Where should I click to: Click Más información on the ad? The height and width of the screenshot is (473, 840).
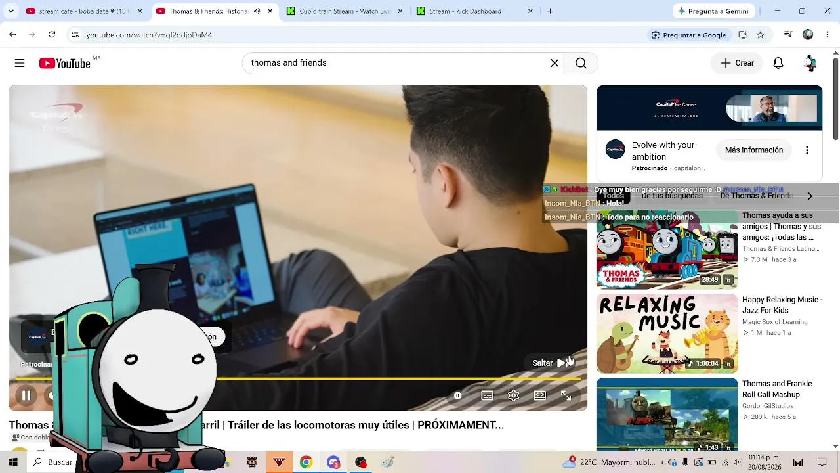coord(754,150)
